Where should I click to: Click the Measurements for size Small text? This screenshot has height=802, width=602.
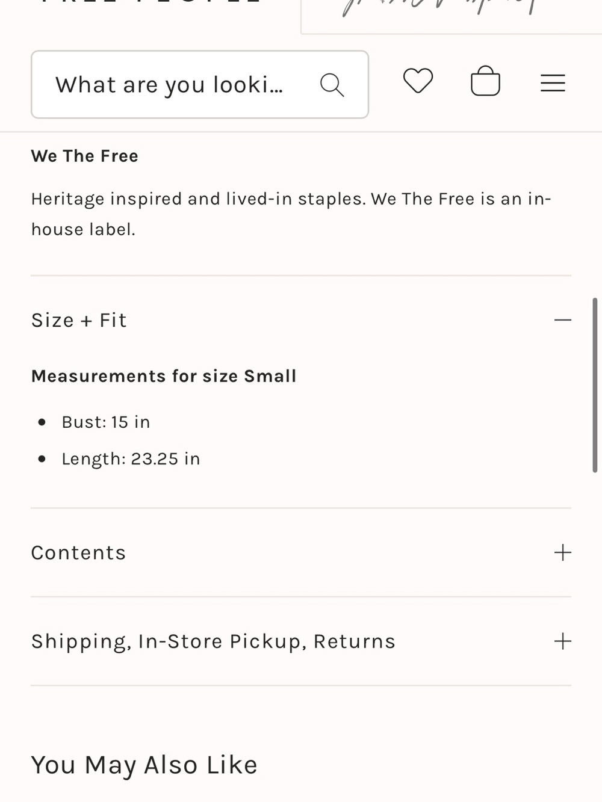pos(164,376)
